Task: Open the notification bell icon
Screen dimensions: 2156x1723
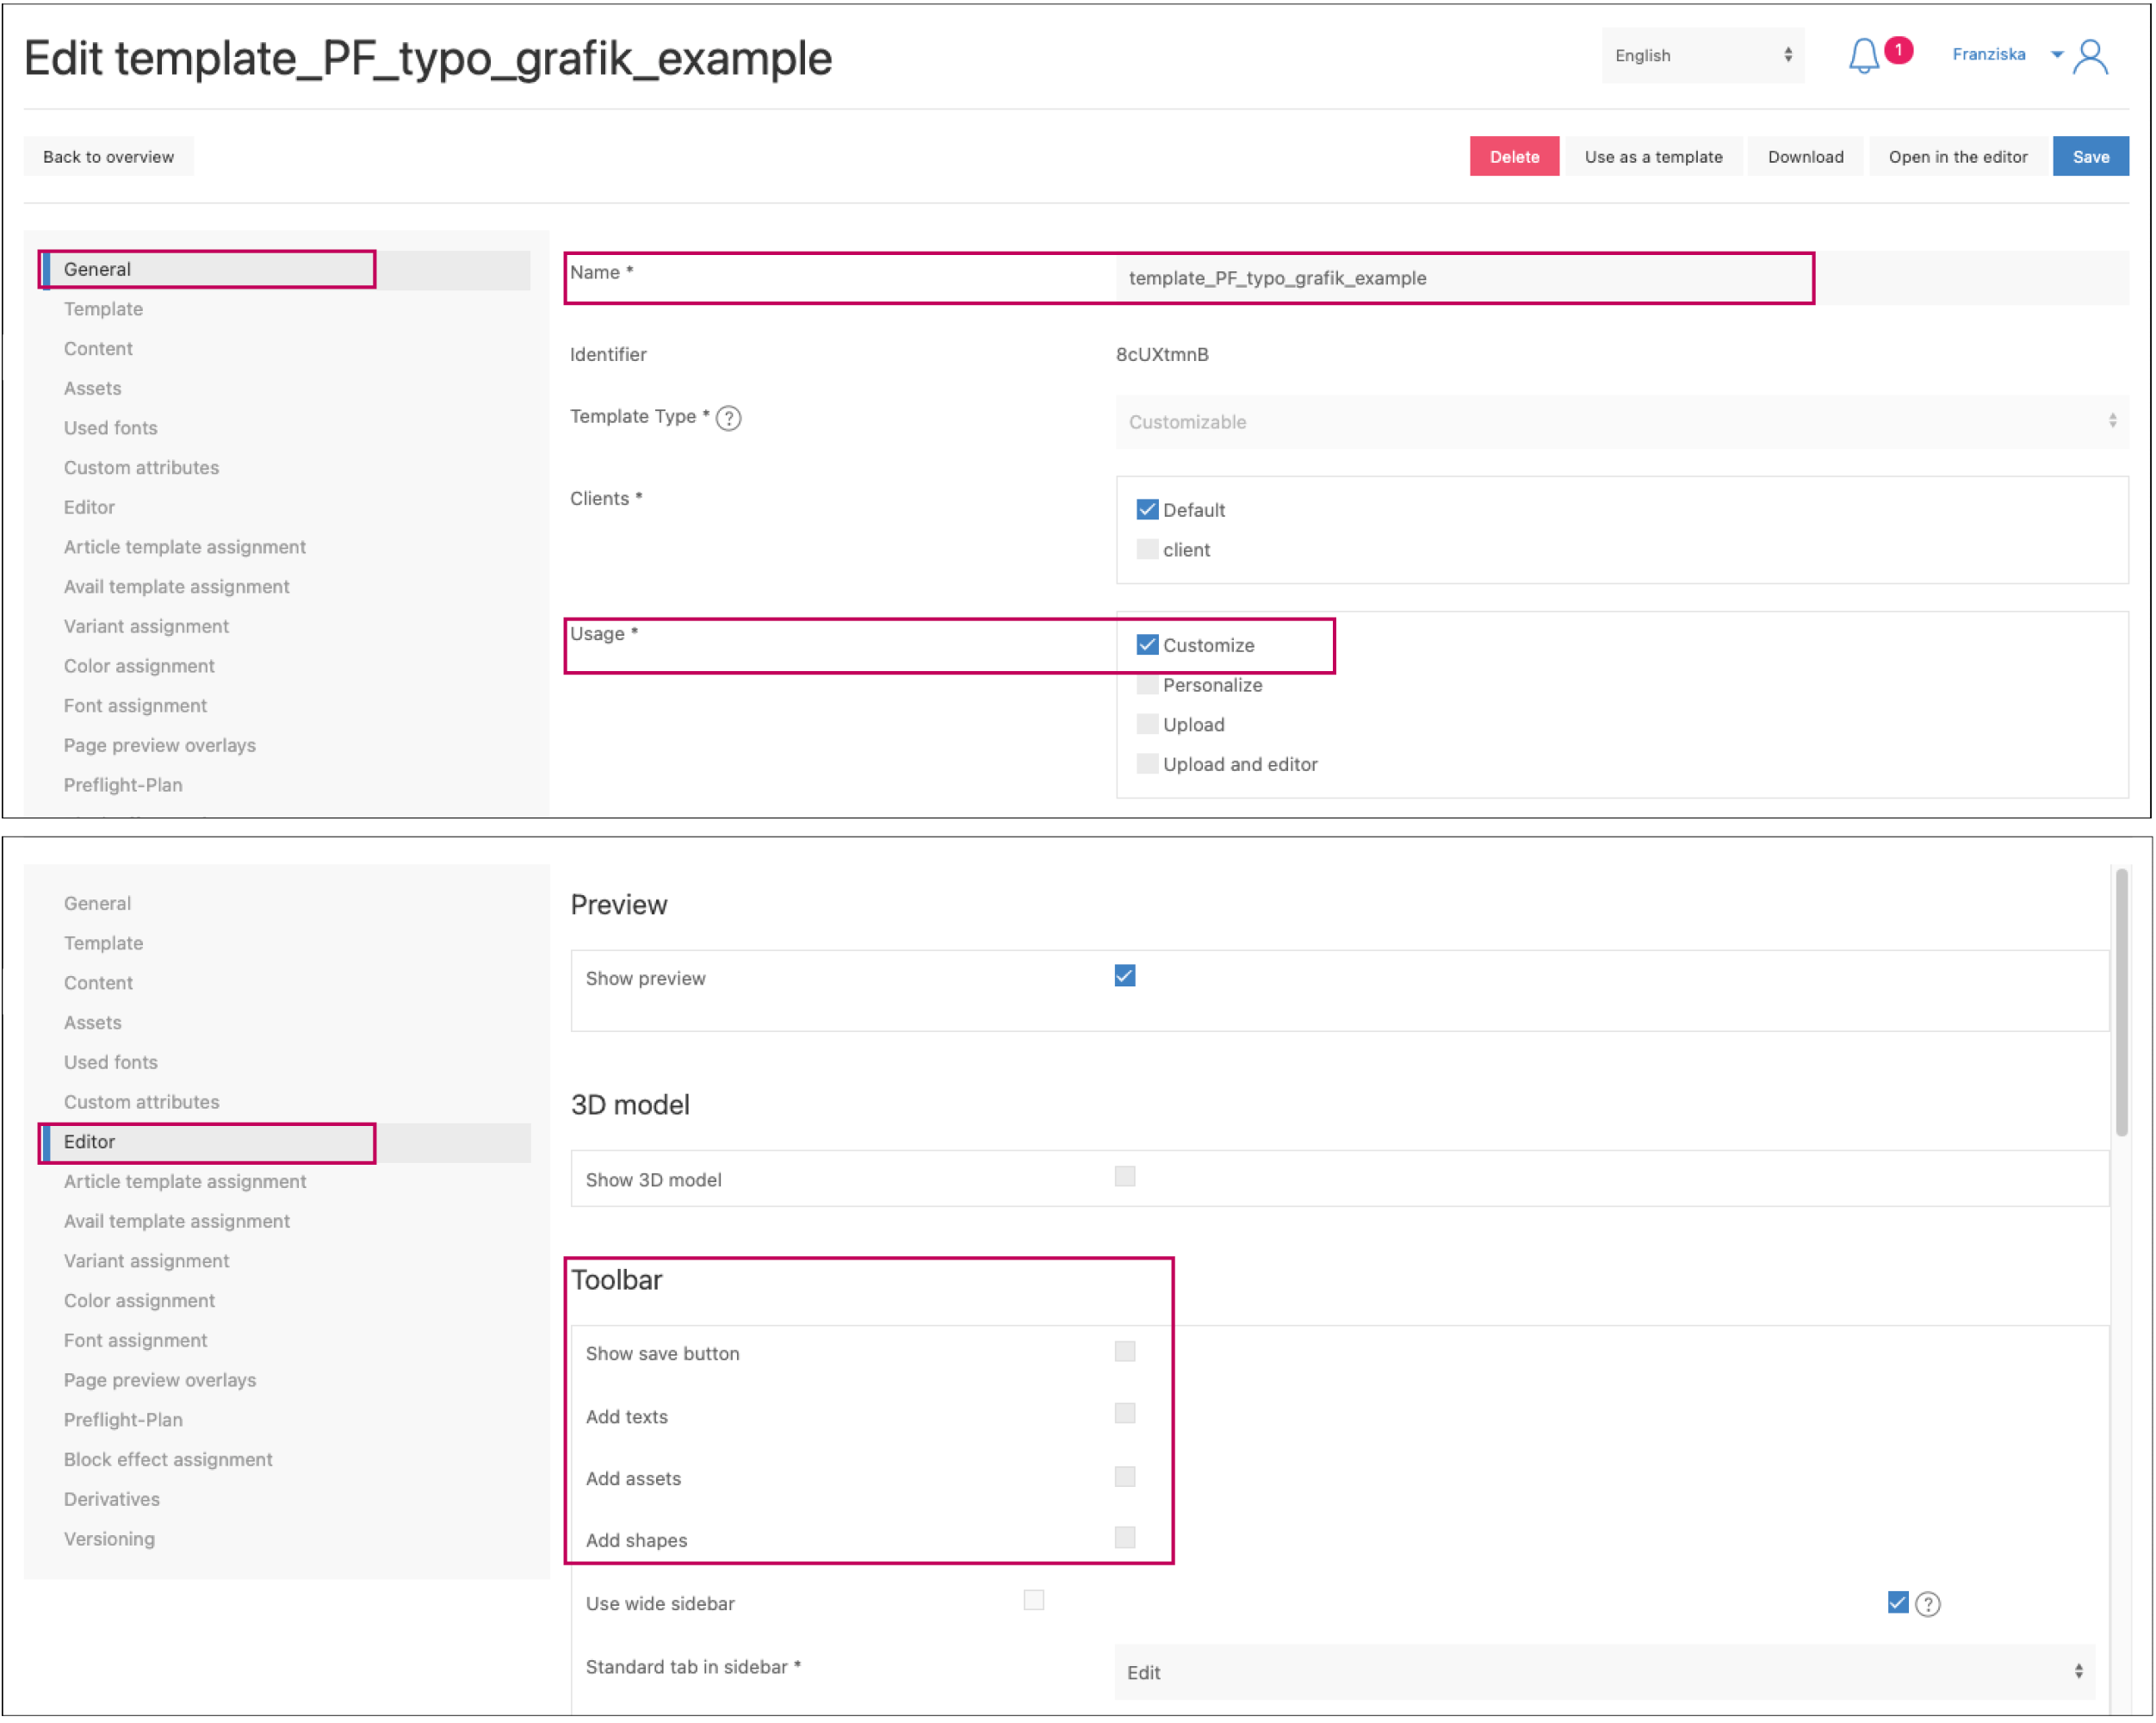Action: coord(1863,56)
